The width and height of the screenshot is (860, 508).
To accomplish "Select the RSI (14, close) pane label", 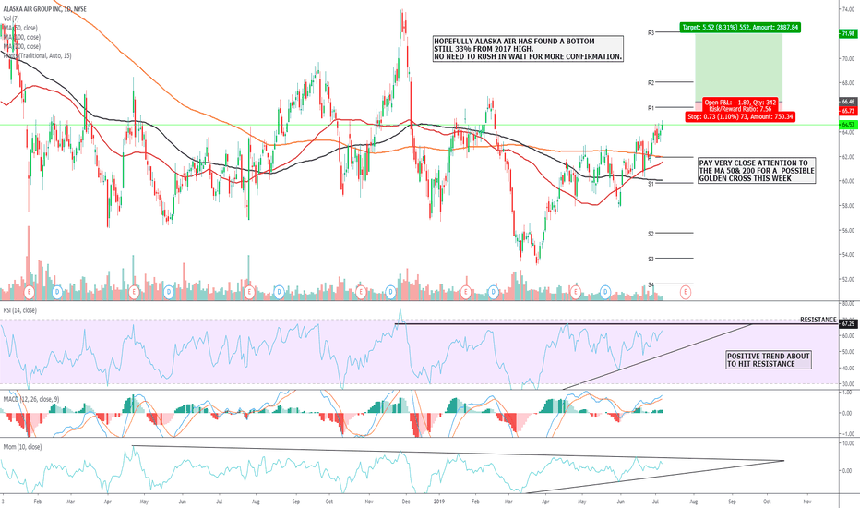I will click(x=20, y=310).
